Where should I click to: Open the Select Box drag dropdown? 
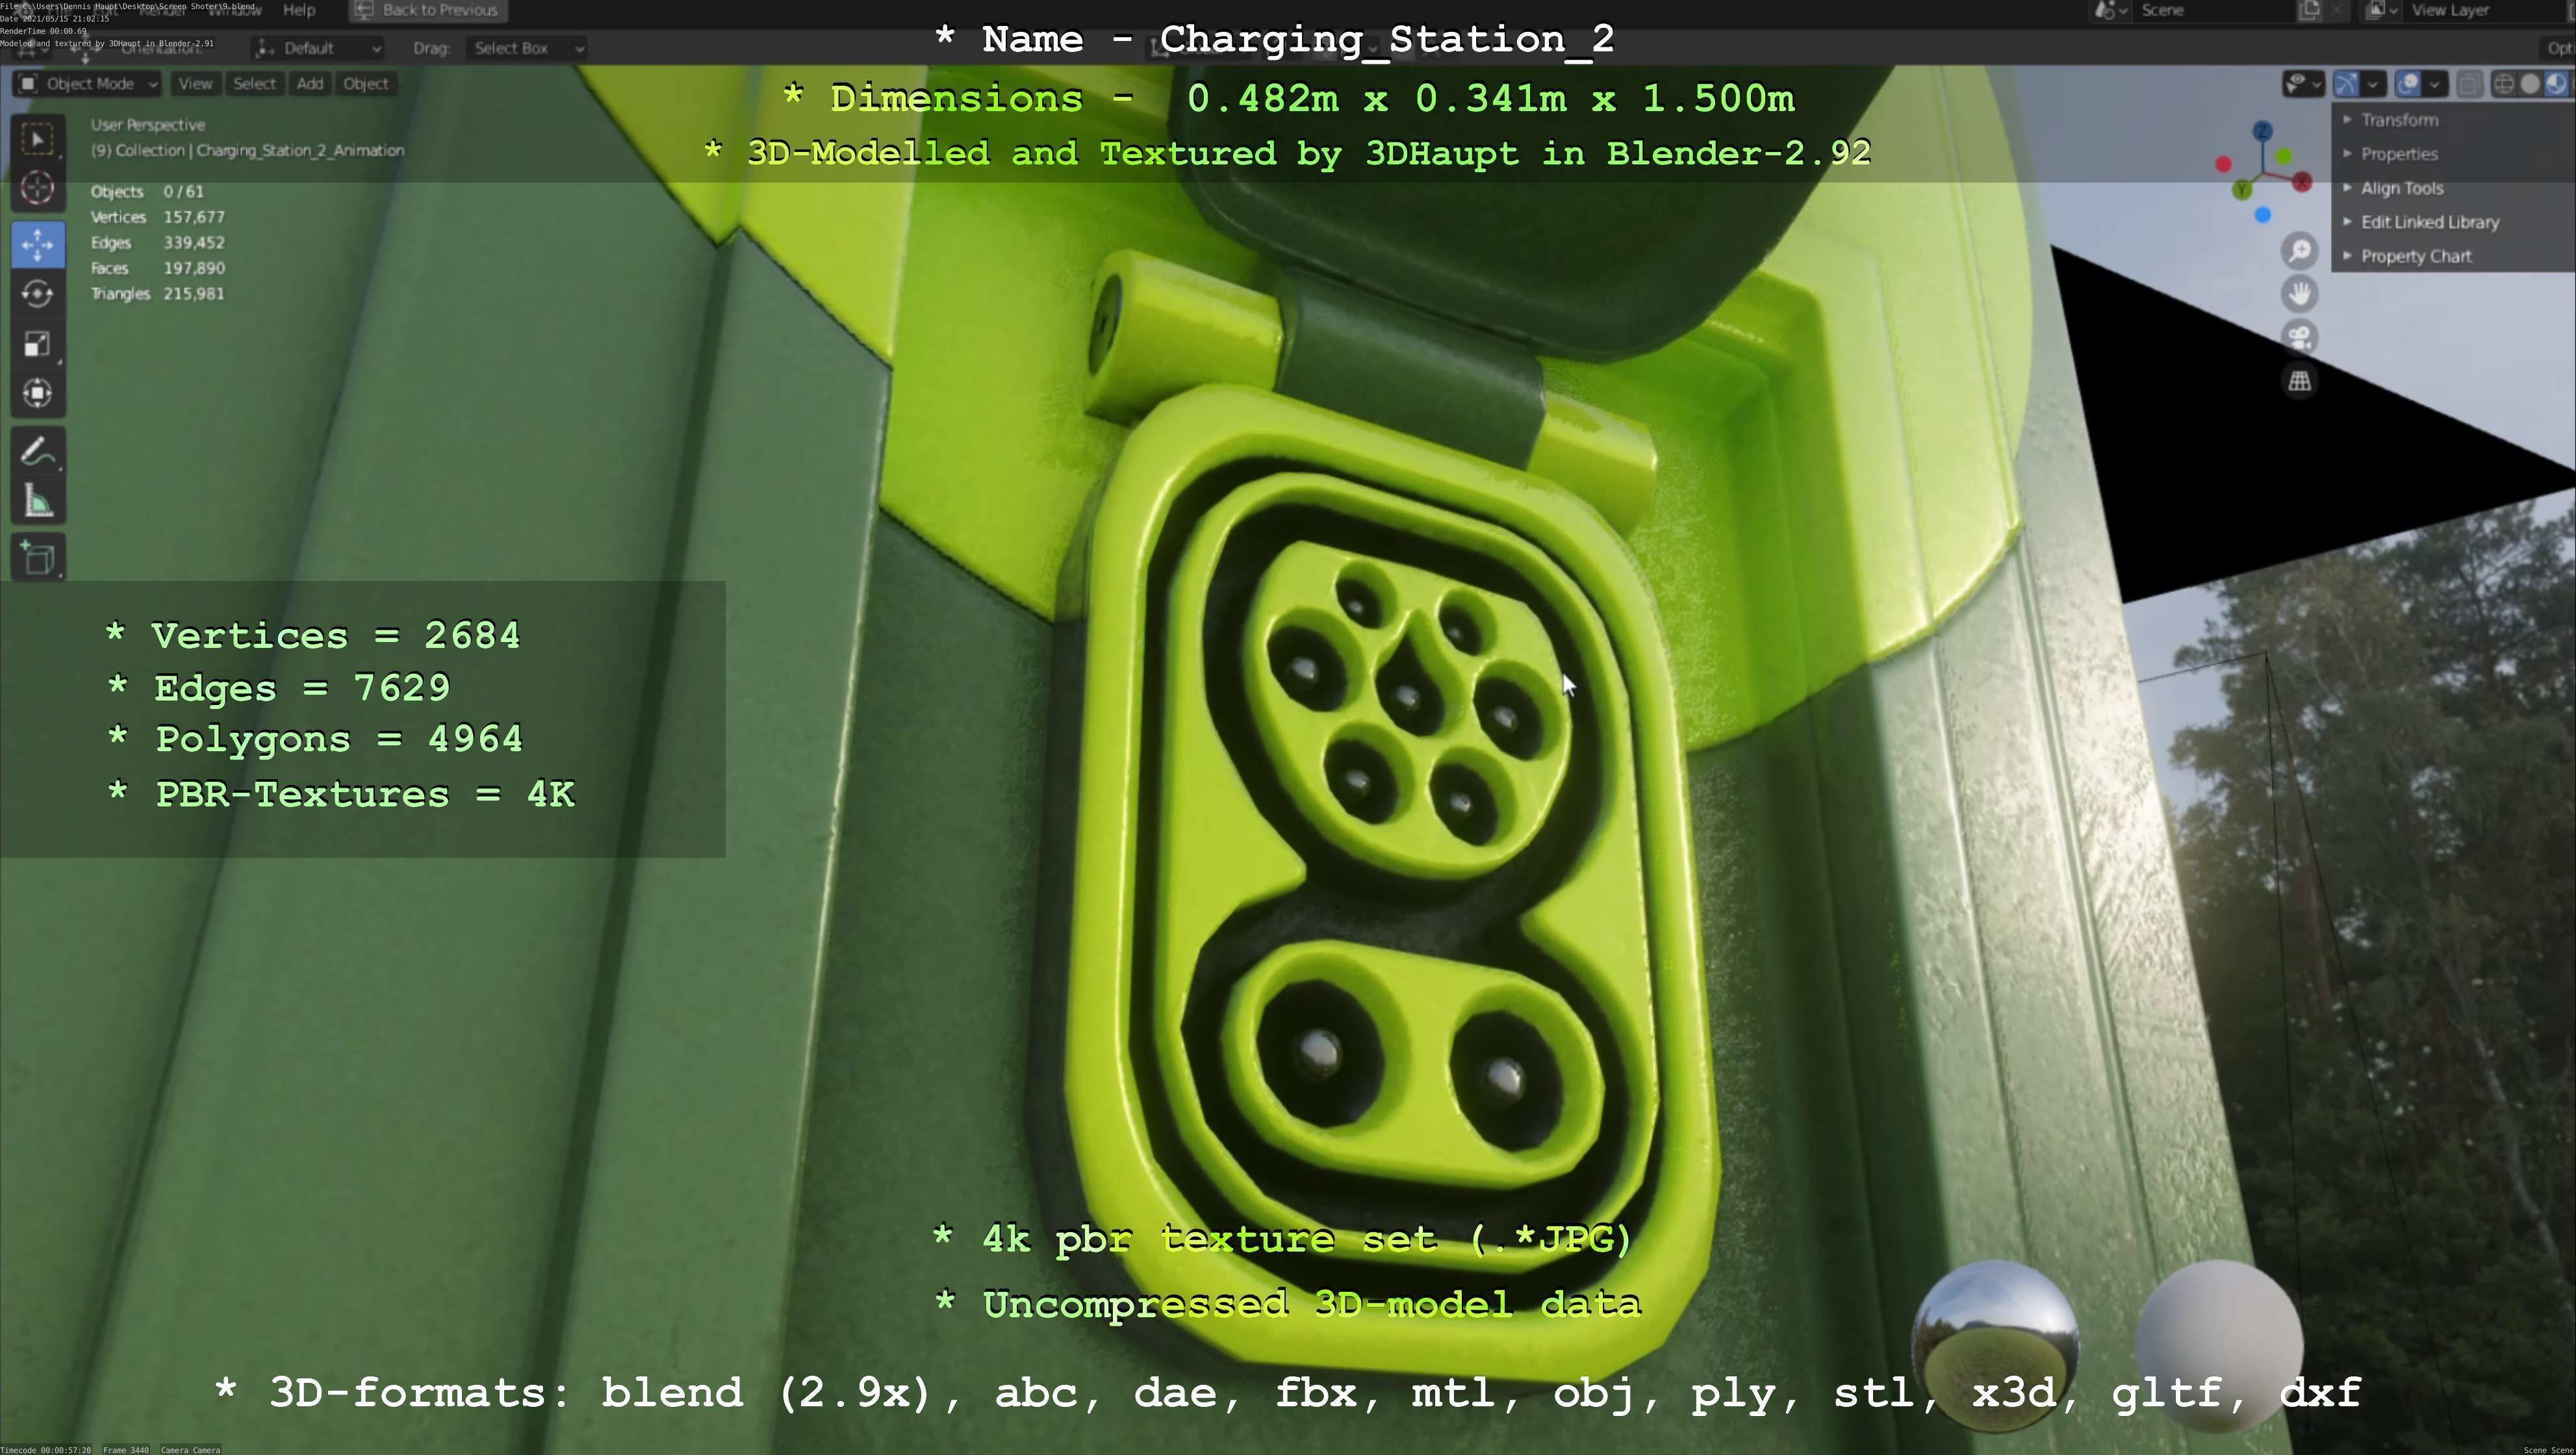(x=527, y=48)
